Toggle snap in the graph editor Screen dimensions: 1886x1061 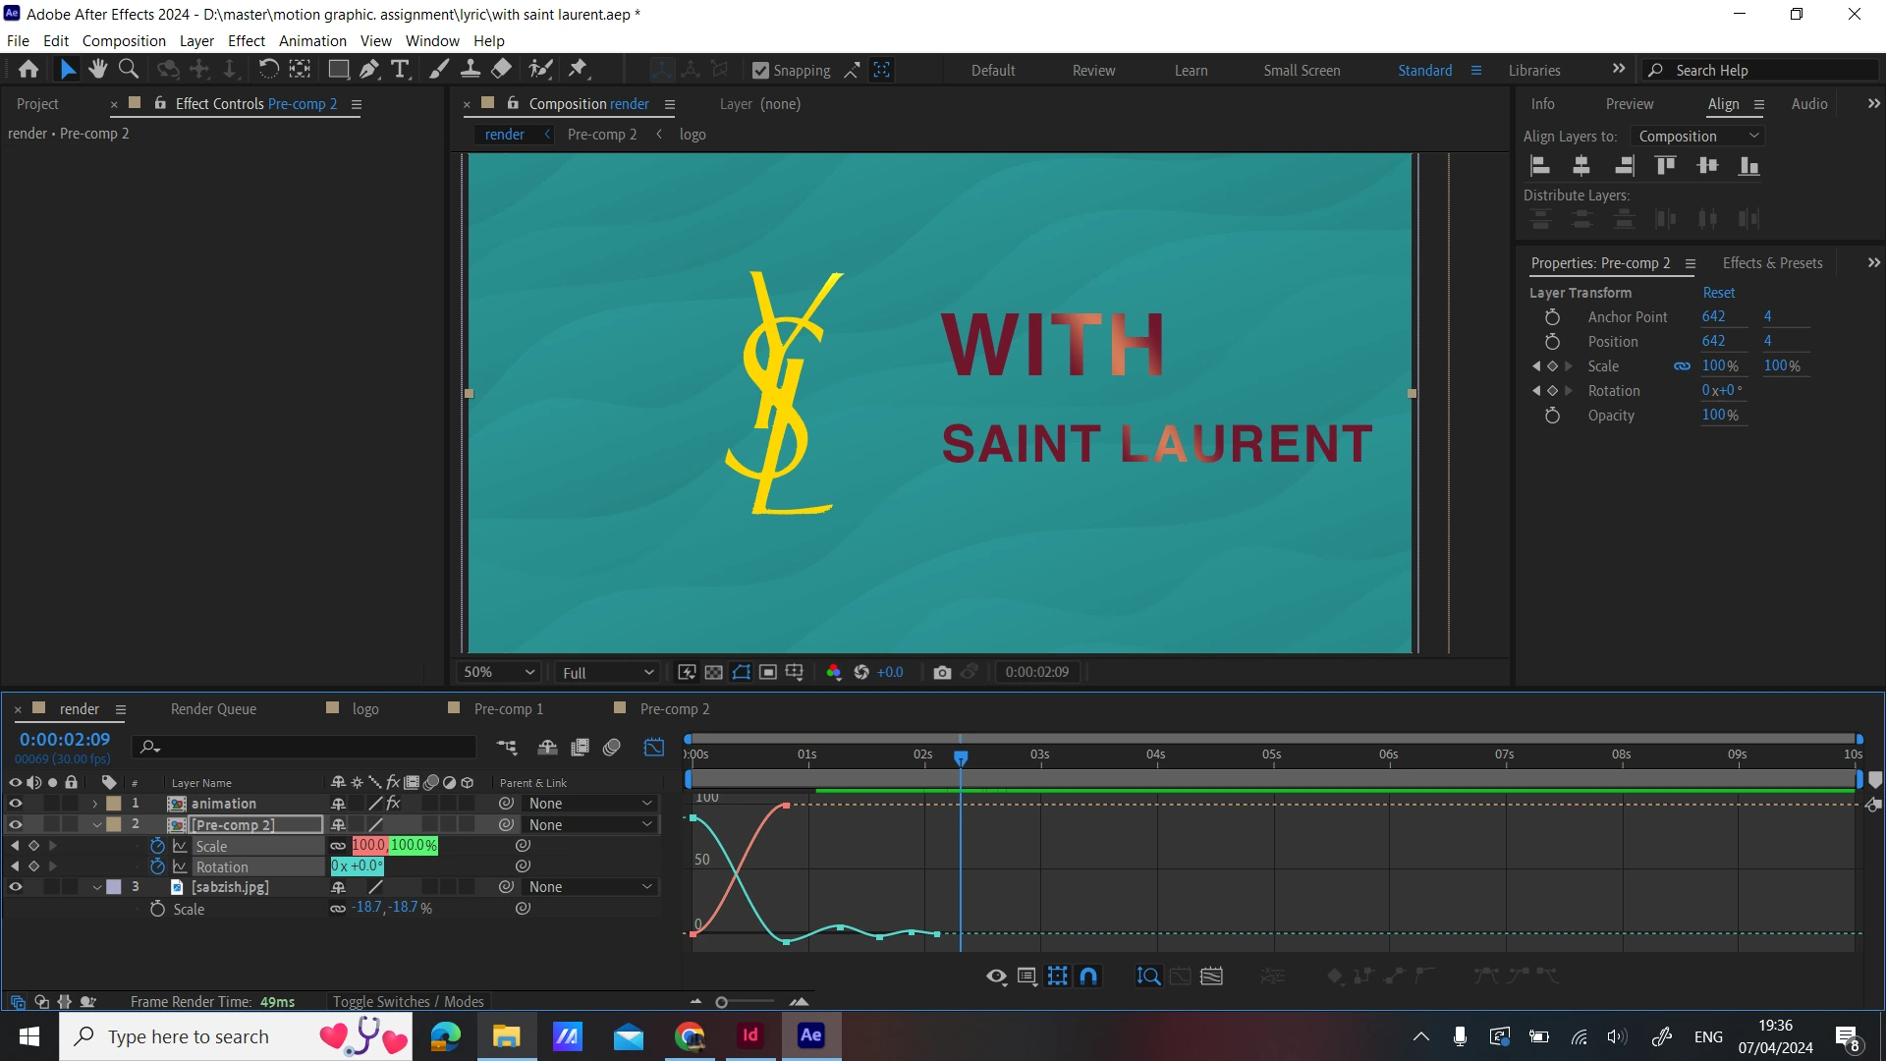[x=1088, y=976]
